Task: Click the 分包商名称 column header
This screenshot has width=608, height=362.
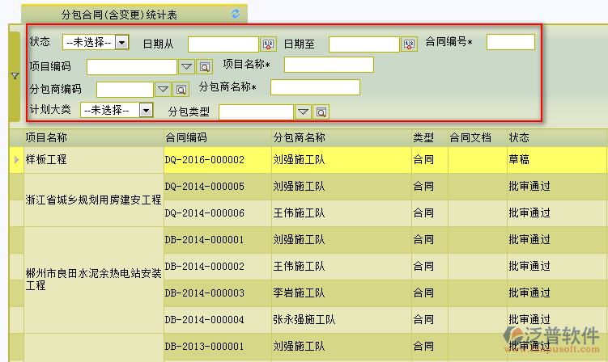Action: (x=300, y=137)
